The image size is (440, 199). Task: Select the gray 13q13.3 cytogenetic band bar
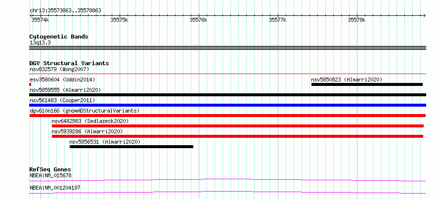[227, 48]
